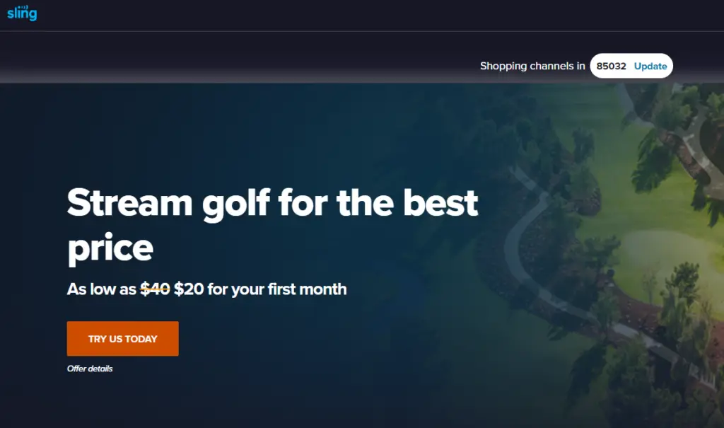Click the word "golf" in the headline
Viewport: 724px width, 428px height.
point(236,203)
